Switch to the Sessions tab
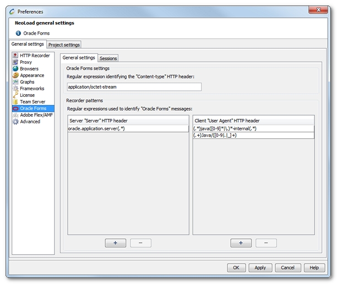 (x=108, y=58)
